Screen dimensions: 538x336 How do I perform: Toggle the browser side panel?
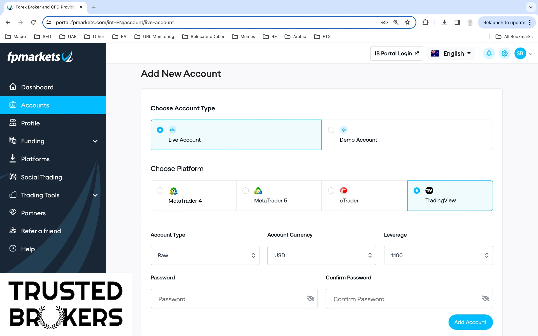point(457,22)
